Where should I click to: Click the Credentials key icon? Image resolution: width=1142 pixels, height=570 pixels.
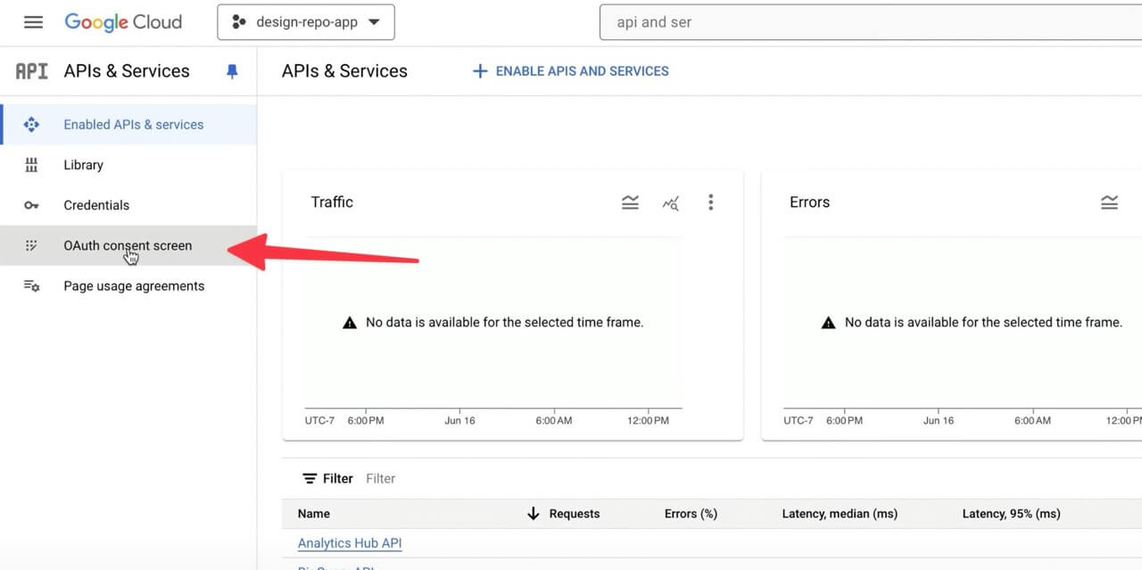[x=31, y=205]
